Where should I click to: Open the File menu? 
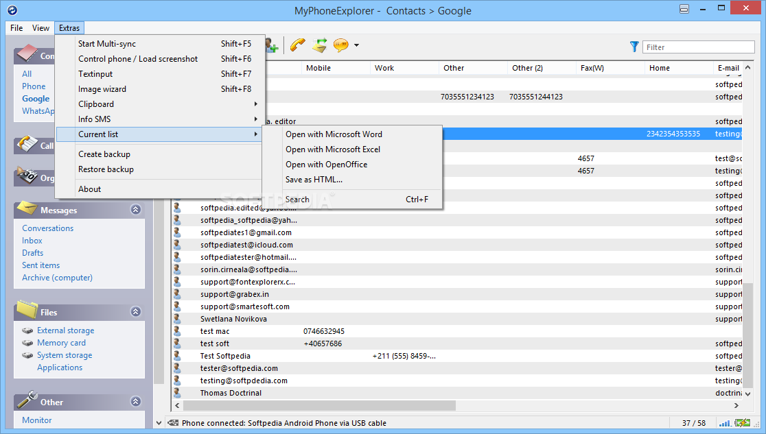[x=16, y=28]
